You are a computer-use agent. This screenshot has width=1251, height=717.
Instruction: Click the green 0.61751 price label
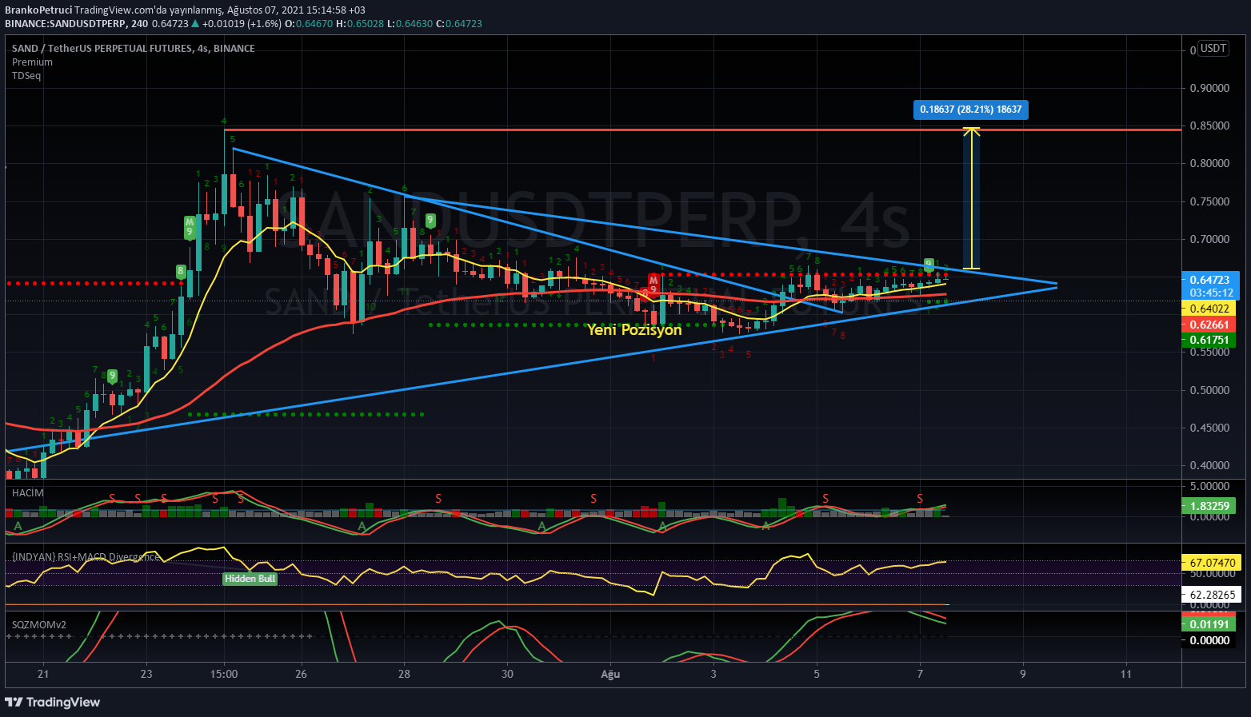[1209, 340]
